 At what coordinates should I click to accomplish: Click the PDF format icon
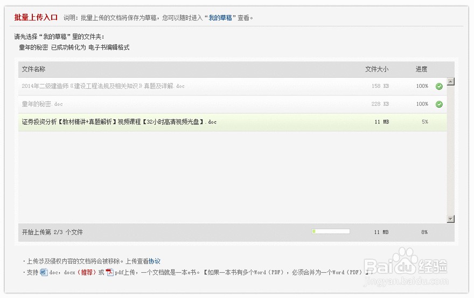pos(109,272)
